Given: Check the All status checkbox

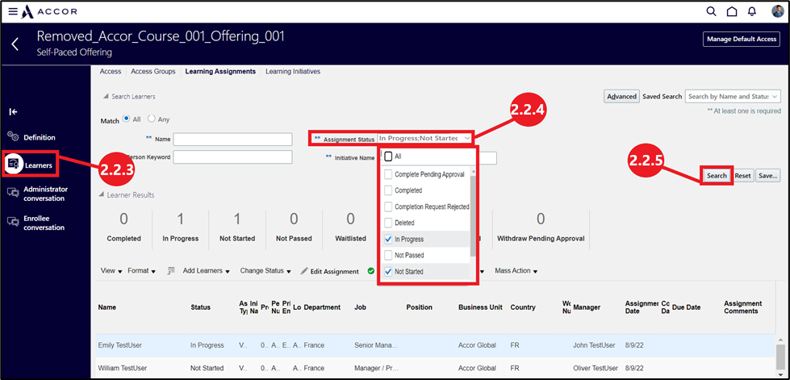Looking at the screenshot, I should coord(388,157).
